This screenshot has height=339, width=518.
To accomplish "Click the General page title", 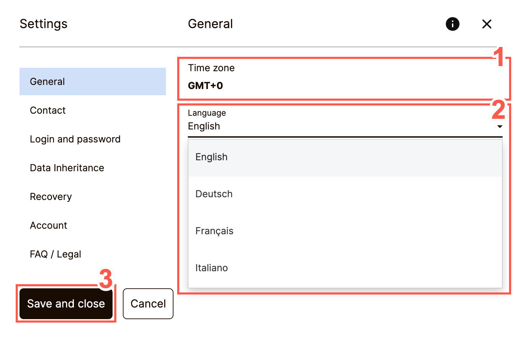I will click(210, 24).
